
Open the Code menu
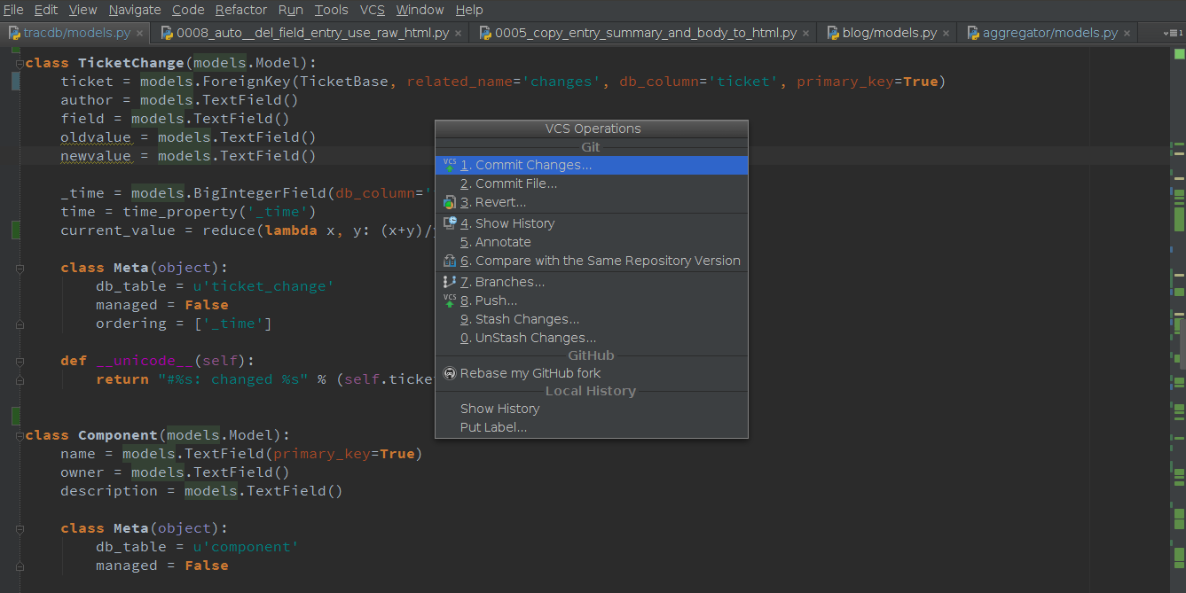188,10
